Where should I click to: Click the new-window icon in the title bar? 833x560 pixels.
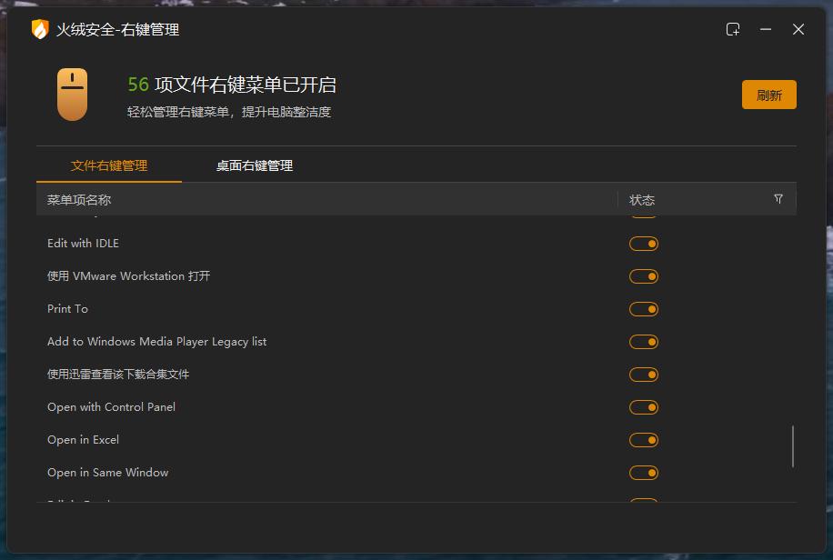click(x=733, y=29)
